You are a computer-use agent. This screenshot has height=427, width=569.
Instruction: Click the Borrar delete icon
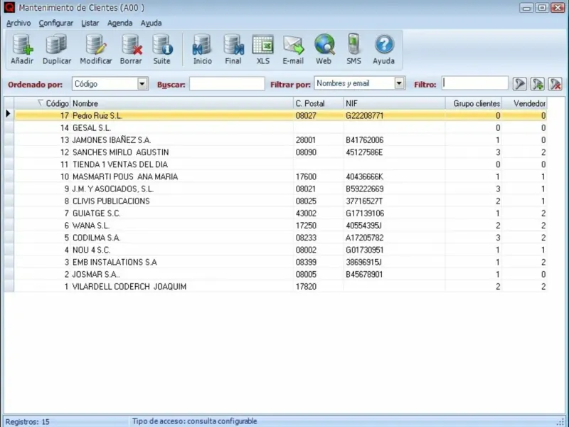131,49
